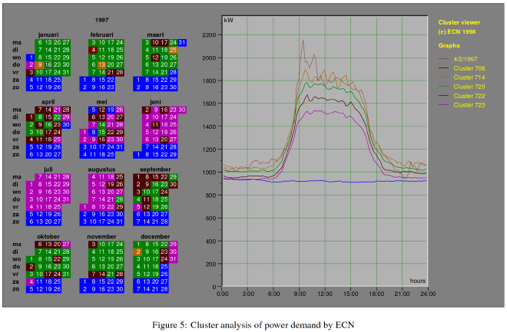Choose the dark red day 3 in november

coord(93,245)
